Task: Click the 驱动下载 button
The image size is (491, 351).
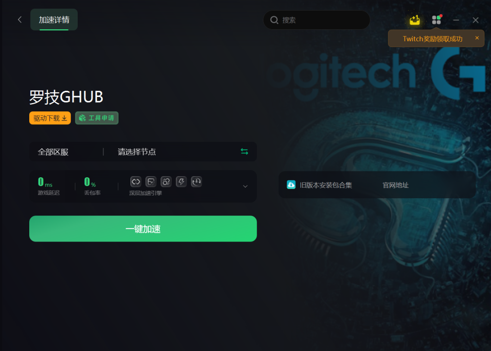Action: click(x=50, y=118)
